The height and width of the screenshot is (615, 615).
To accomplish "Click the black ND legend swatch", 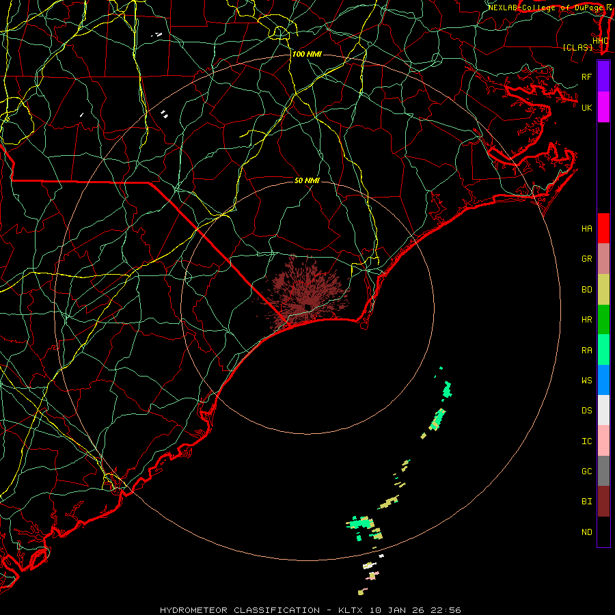I will tap(603, 532).
